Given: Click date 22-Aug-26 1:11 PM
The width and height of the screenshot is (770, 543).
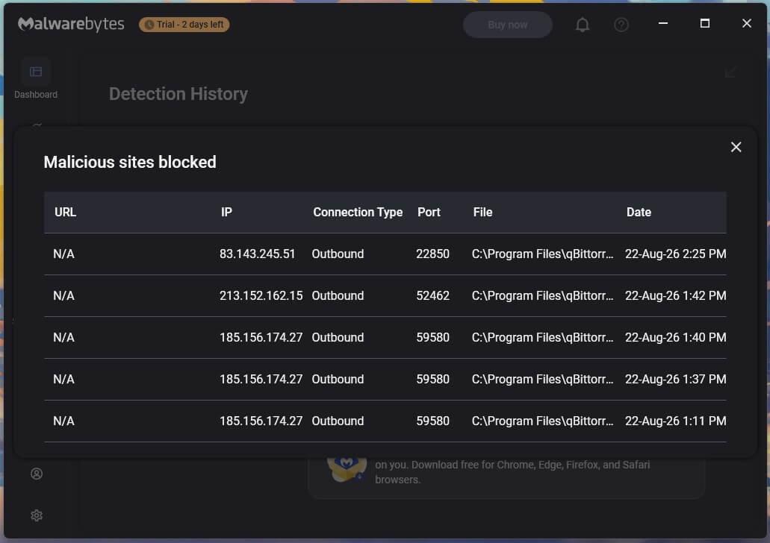Looking at the screenshot, I should [676, 421].
